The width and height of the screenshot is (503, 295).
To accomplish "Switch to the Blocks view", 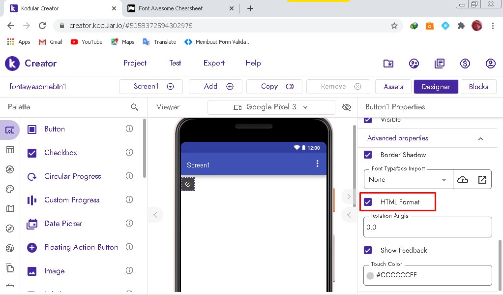I will 478,87.
